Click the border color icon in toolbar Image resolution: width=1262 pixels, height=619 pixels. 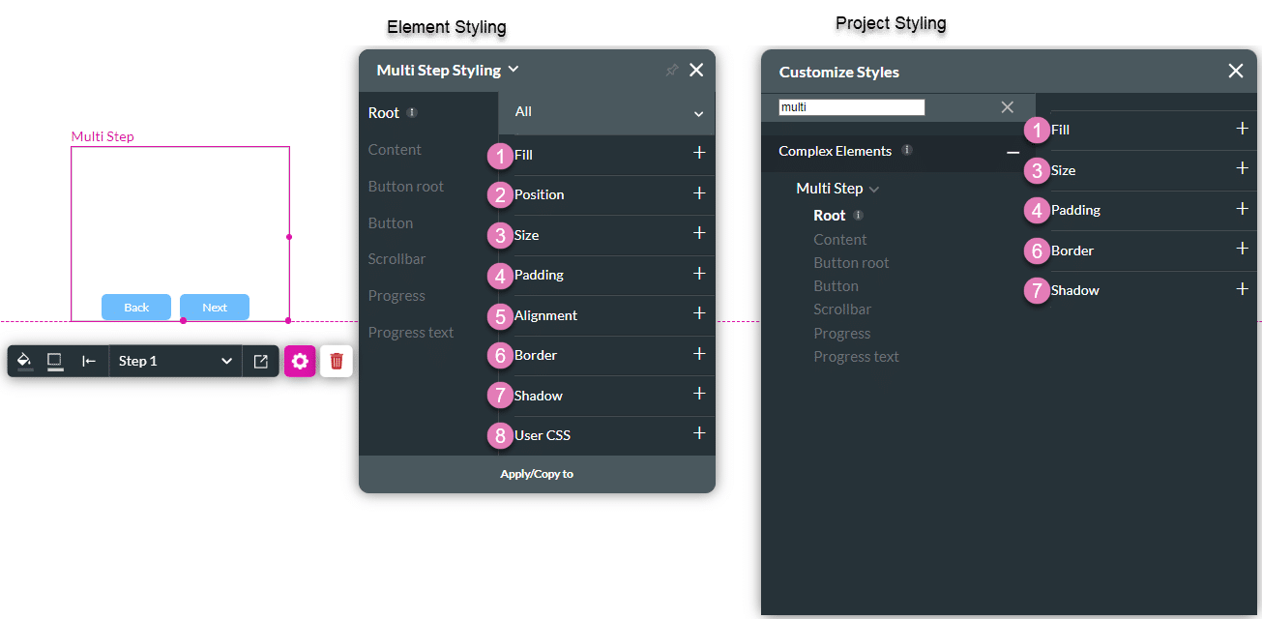point(55,361)
